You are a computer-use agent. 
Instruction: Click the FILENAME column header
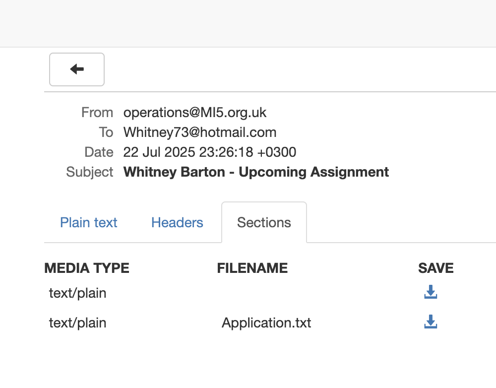[252, 268]
